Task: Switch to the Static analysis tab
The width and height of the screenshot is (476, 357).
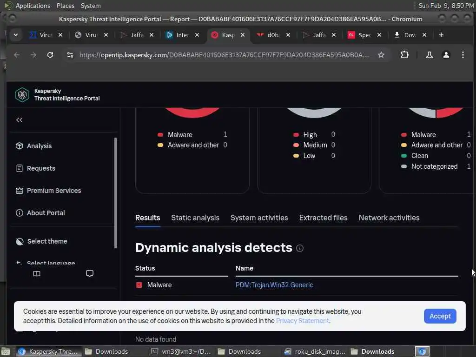Action: 195,218
